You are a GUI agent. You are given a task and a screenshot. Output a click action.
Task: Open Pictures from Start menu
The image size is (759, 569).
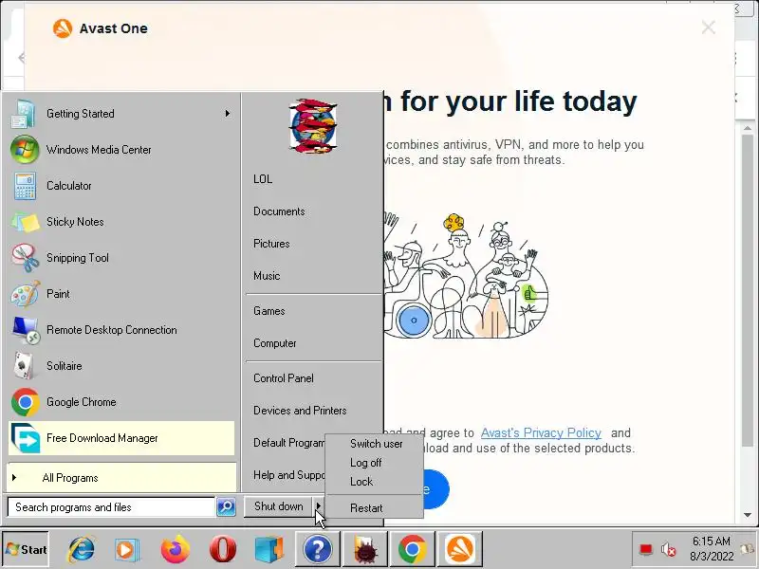(271, 244)
